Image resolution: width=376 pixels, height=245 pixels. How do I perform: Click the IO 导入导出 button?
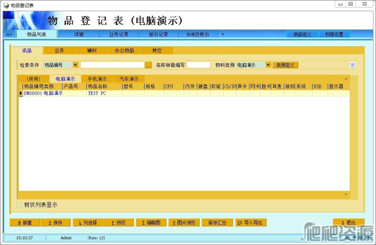(x=251, y=222)
